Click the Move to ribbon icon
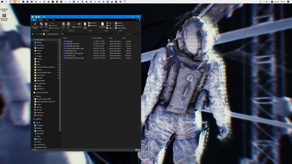Viewport: 292px width, 164px height. pos(63,26)
